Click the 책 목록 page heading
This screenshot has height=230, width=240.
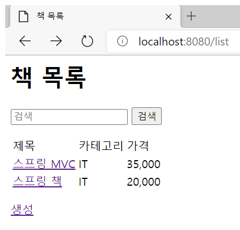point(49,78)
